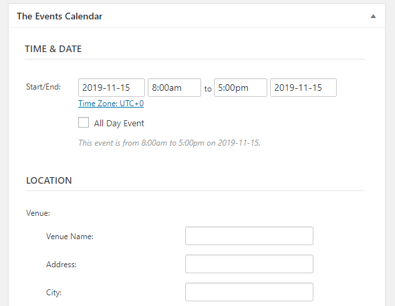Focus the City text box
This screenshot has width=395, height=306.
pyautogui.click(x=249, y=292)
